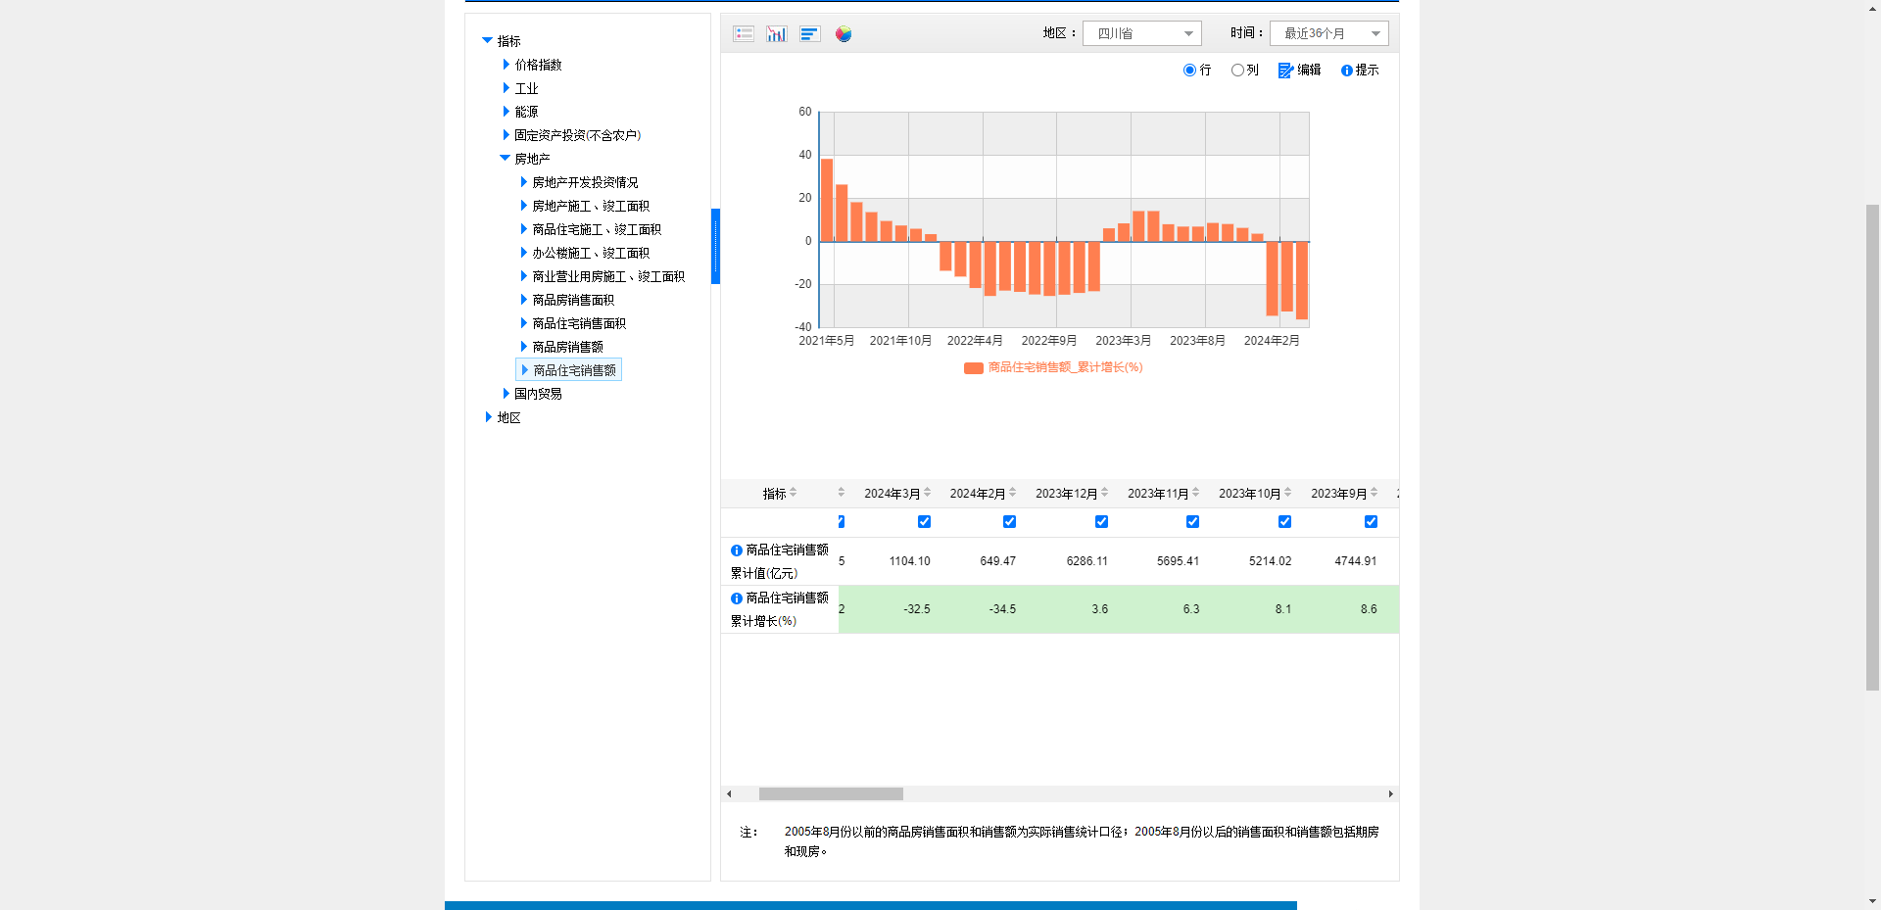This screenshot has width=1881, height=910.
Task: Open the 时间 dropdown showing 最近36个月
Action: pyautogui.click(x=1328, y=33)
